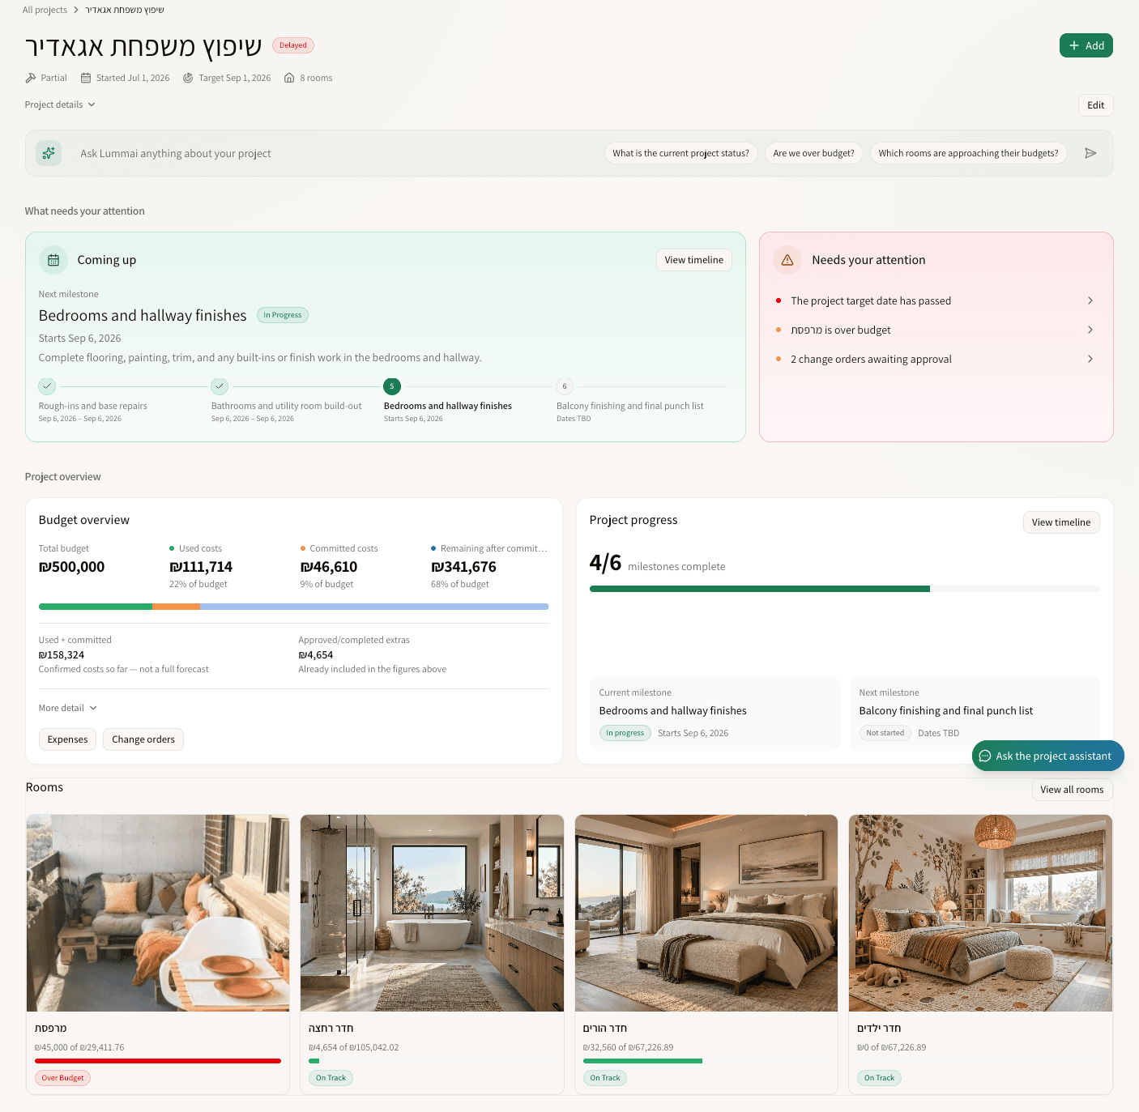The image size is (1139, 1112).
Task: Click '₪0 of ₪67,226.89' on חדר ילדים card
Action: pyautogui.click(x=891, y=1047)
